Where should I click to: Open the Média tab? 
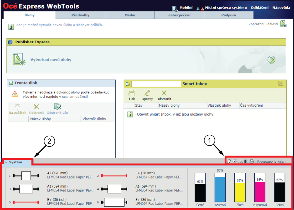pos(130,15)
